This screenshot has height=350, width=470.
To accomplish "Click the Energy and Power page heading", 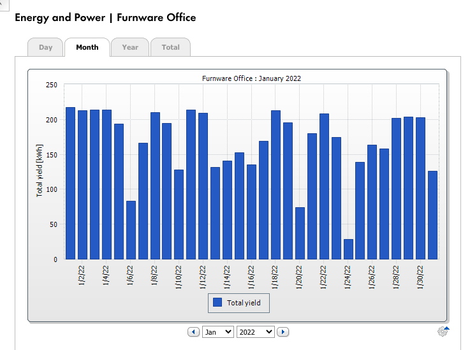I will click(105, 18).
